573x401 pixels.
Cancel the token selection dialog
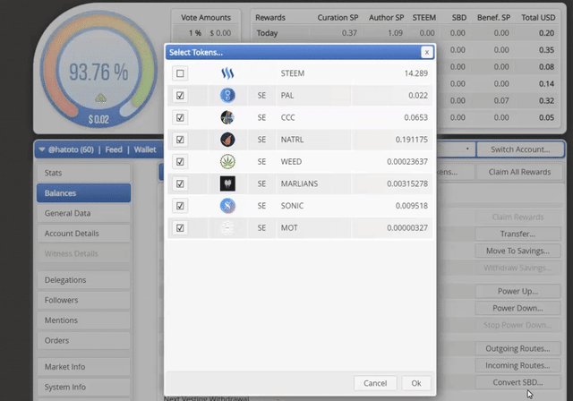coord(375,383)
